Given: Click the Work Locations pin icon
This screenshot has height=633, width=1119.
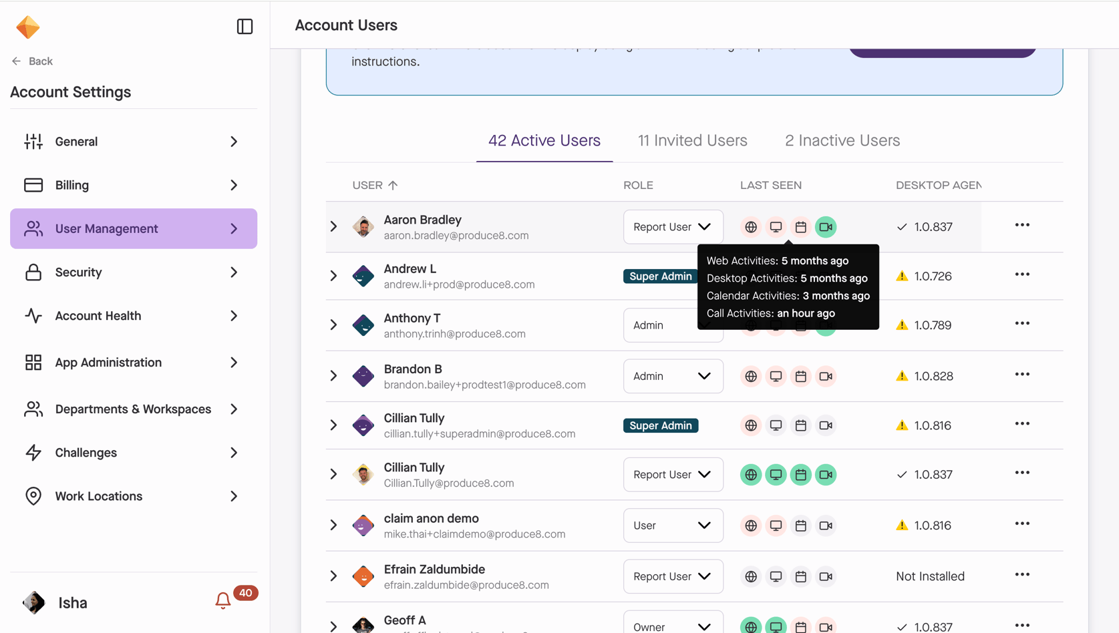Looking at the screenshot, I should 33,496.
